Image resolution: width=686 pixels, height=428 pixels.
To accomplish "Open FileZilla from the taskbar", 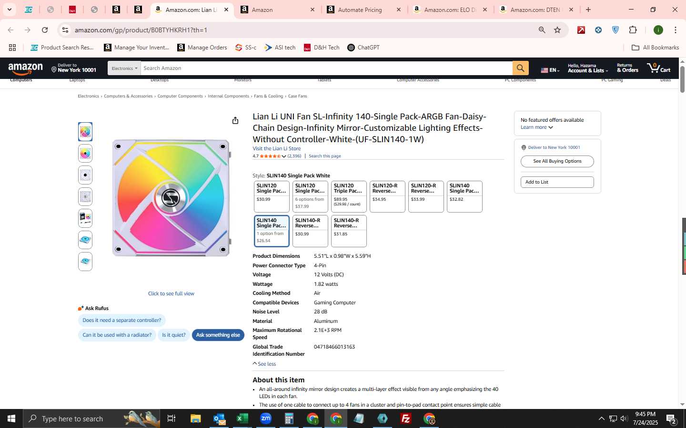I will click(x=406, y=418).
